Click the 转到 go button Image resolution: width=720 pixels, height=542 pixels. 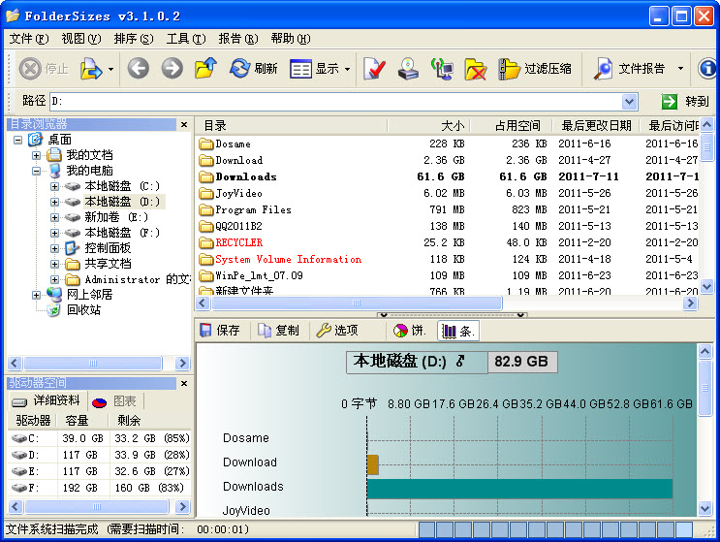[686, 101]
